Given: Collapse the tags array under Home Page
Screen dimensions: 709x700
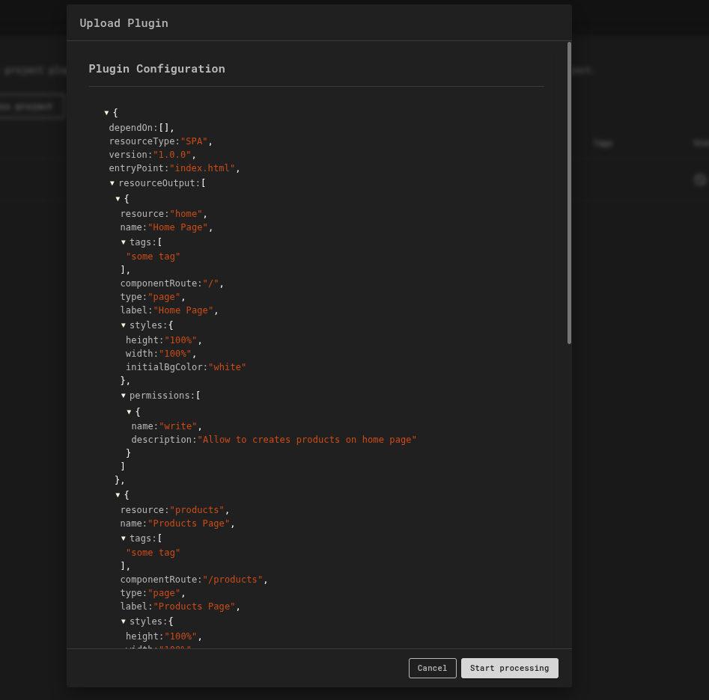Looking at the screenshot, I should point(124,242).
